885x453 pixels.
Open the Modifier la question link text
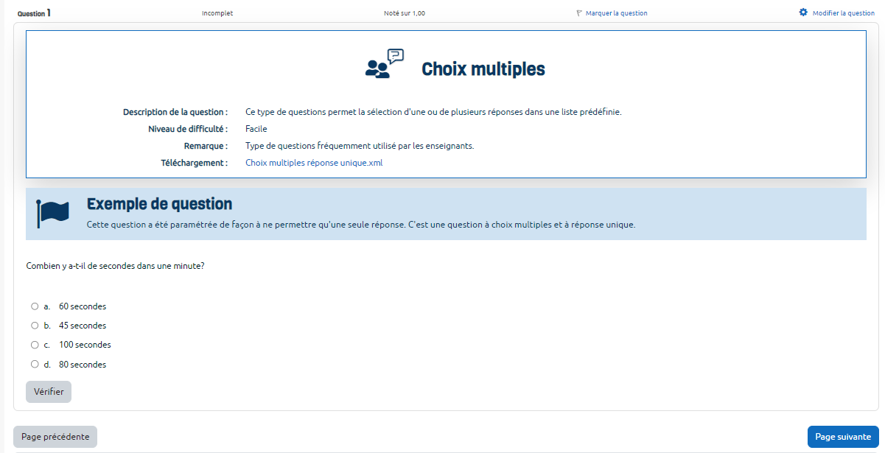tap(843, 13)
